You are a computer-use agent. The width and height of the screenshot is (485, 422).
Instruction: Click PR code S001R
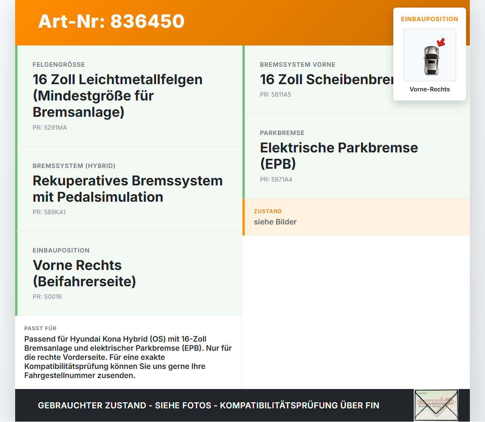click(x=47, y=296)
